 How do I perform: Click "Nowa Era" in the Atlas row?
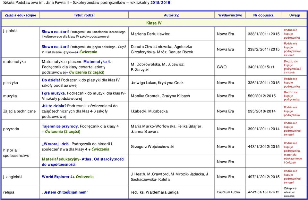coord(225,162)
